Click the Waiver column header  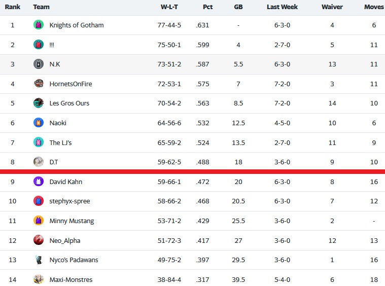(332, 7)
